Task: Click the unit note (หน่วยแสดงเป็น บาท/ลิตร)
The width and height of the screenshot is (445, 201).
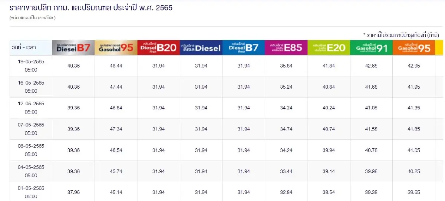Action: point(33,17)
